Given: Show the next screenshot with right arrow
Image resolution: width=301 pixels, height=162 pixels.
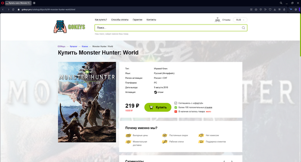Looking at the screenshot, I should pos(232,161).
